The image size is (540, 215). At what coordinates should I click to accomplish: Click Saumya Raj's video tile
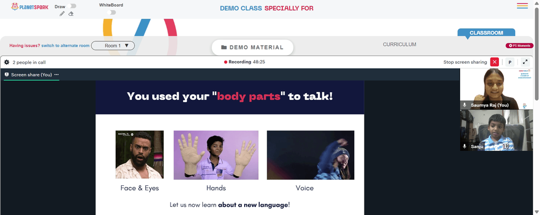coord(496,89)
